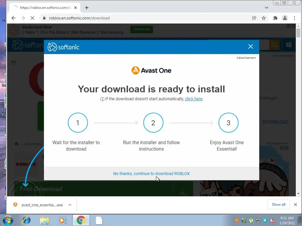Click the page vertical scrollbar thumb
Screen dimensions: 302x226
[x=298, y=33]
